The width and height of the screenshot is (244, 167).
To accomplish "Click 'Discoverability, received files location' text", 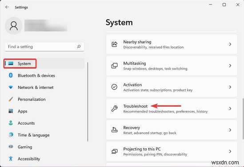I will [153, 47].
